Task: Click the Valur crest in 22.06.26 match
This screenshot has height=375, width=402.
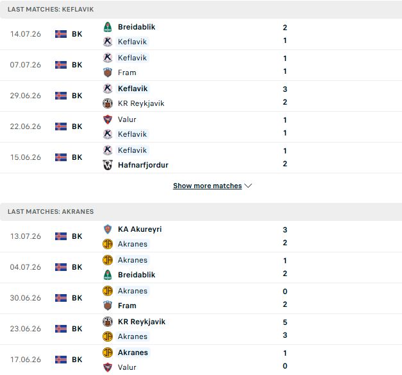Action: [x=108, y=119]
